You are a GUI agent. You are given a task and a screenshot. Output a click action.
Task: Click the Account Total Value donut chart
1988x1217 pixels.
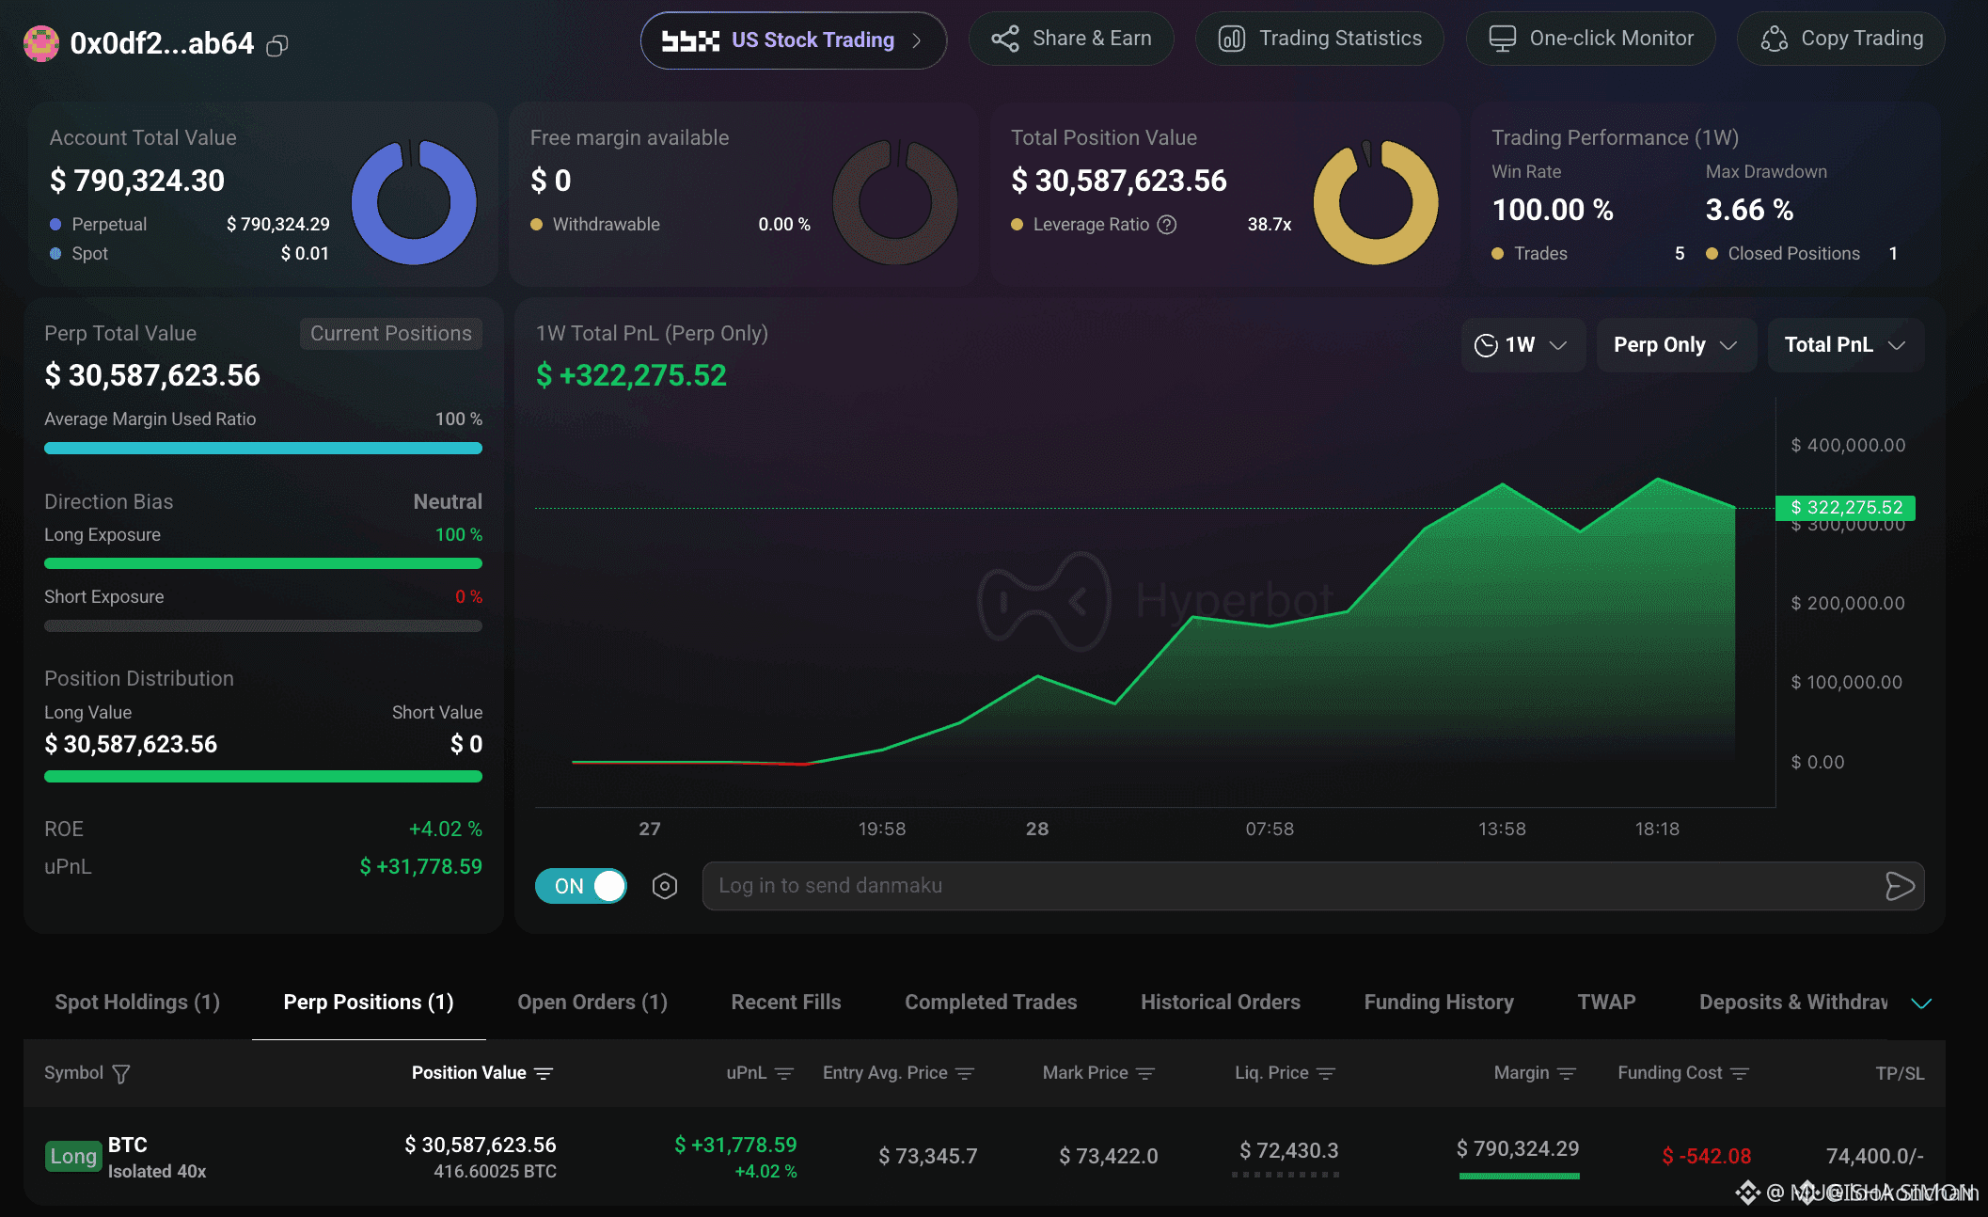click(414, 202)
